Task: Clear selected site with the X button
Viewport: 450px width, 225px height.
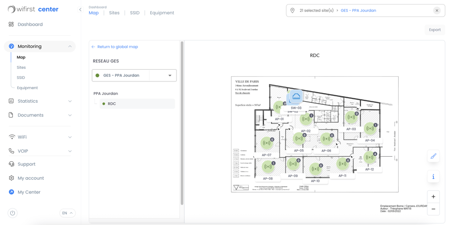Action: click(437, 11)
